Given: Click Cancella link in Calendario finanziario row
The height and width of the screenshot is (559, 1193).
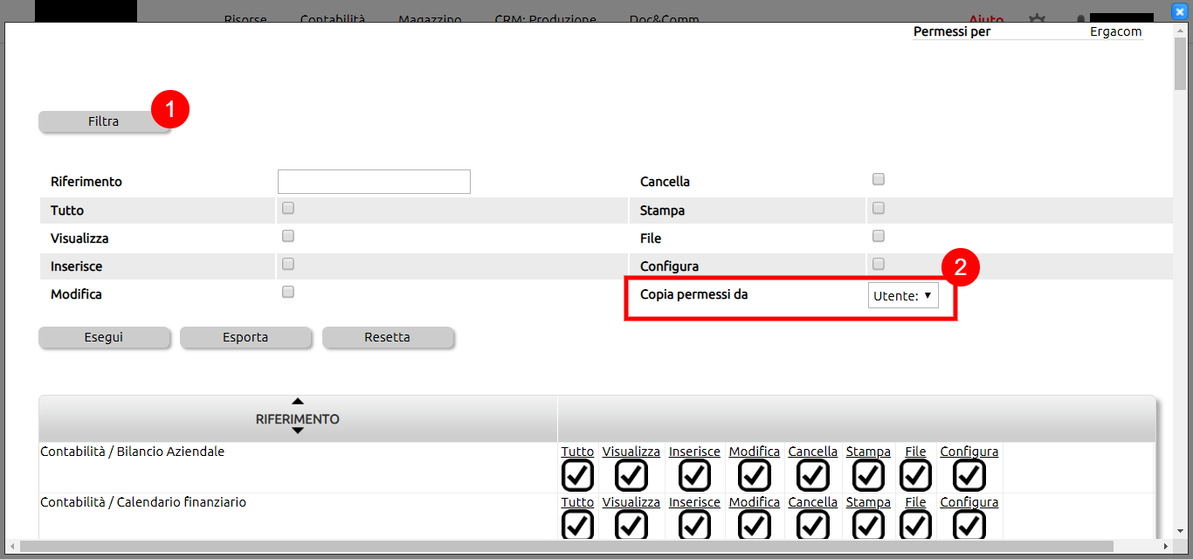Looking at the screenshot, I should tap(813, 502).
